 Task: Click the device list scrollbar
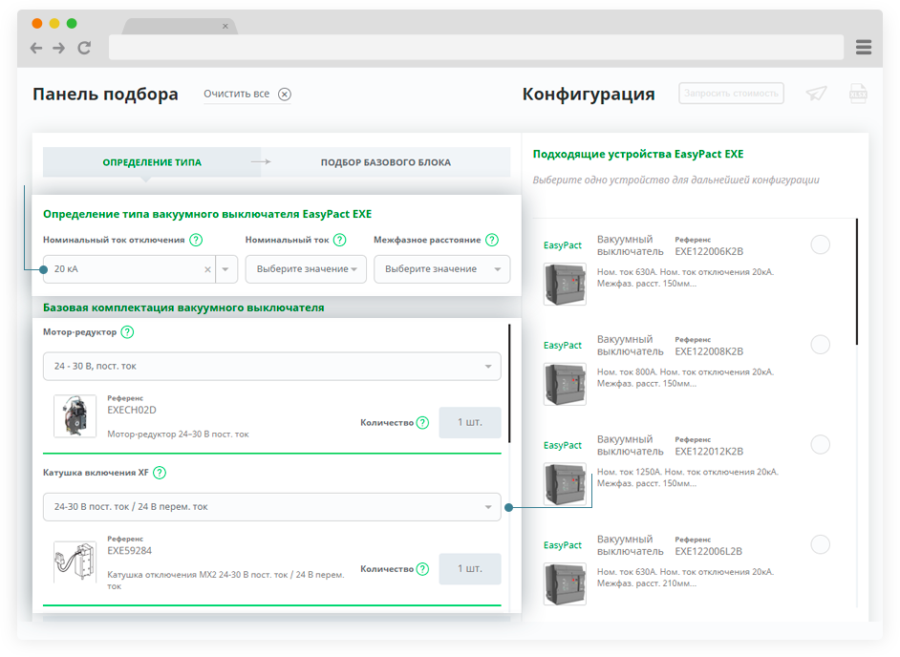(856, 282)
